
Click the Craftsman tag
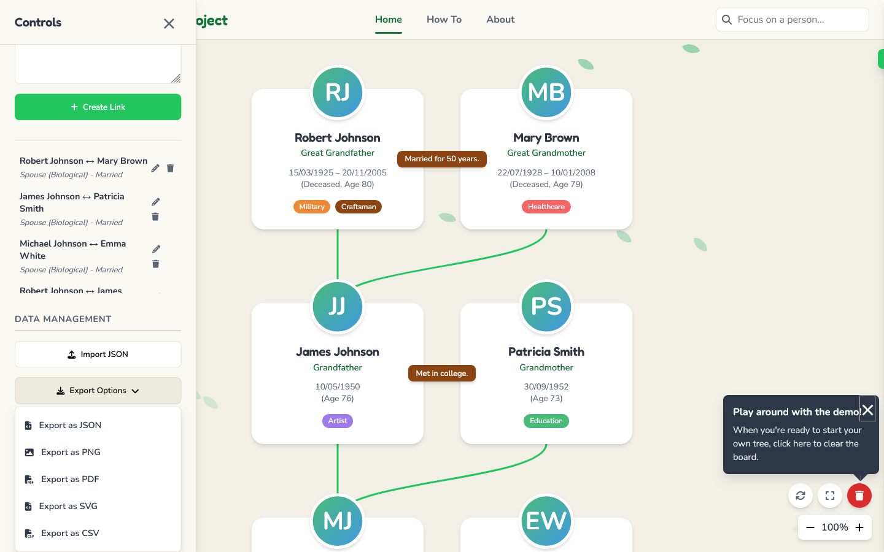tap(359, 207)
